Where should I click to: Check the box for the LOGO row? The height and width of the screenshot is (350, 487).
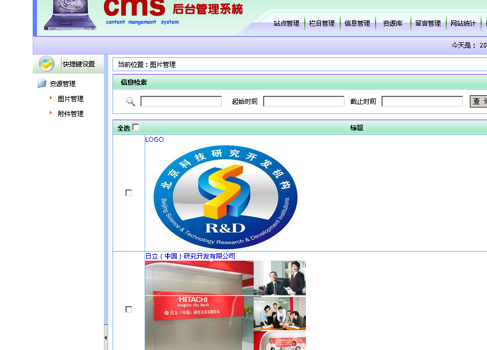click(129, 193)
